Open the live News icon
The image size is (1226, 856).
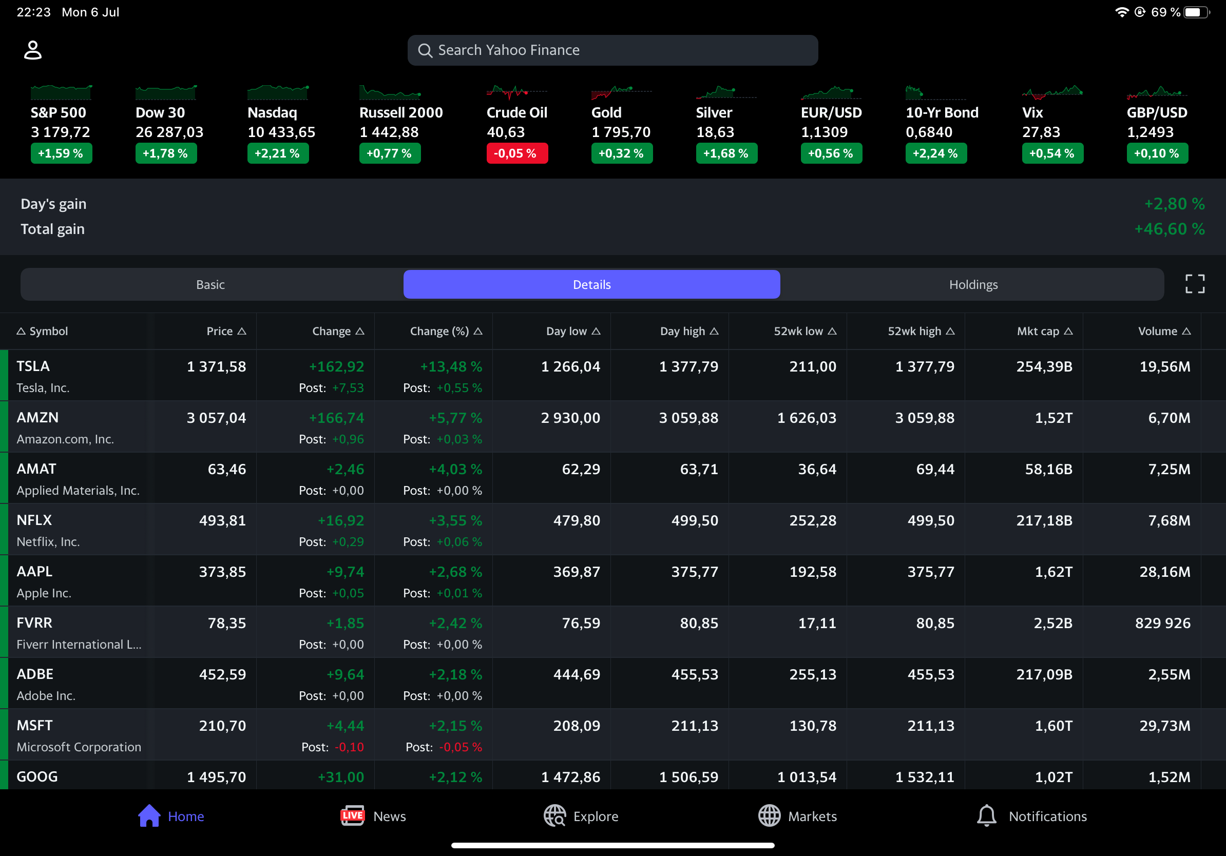pyautogui.click(x=352, y=815)
